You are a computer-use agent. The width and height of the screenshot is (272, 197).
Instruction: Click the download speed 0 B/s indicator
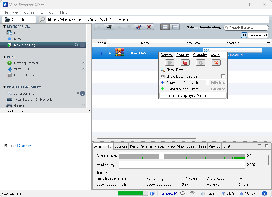click(228, 193)
